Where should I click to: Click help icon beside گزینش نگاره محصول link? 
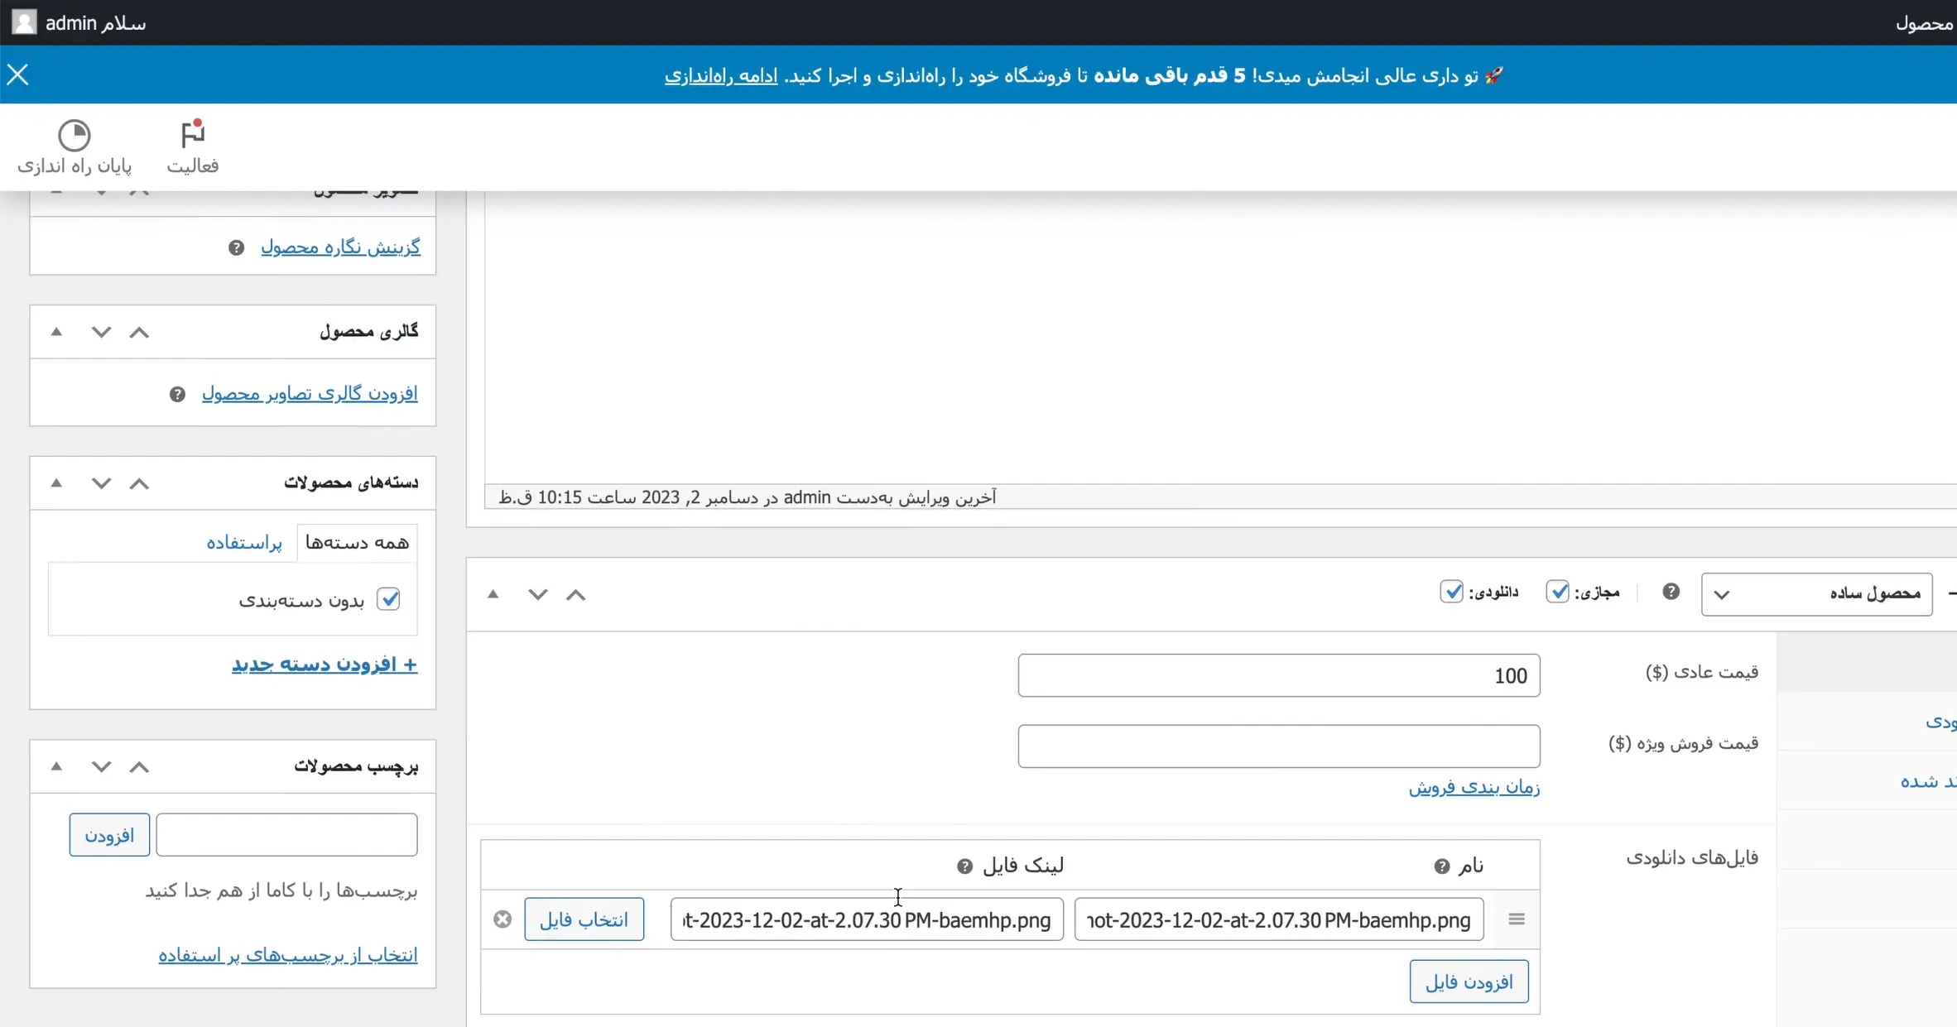[x=236, y=247]
